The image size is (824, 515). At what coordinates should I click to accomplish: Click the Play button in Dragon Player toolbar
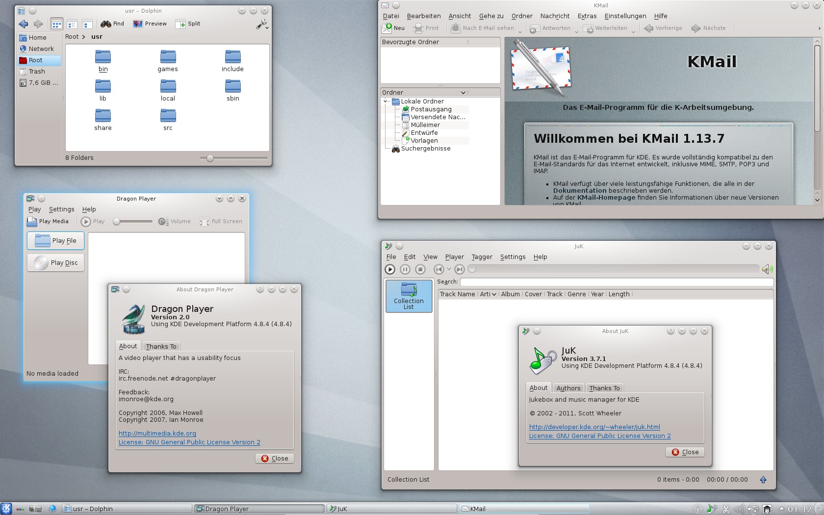(93, 222)
